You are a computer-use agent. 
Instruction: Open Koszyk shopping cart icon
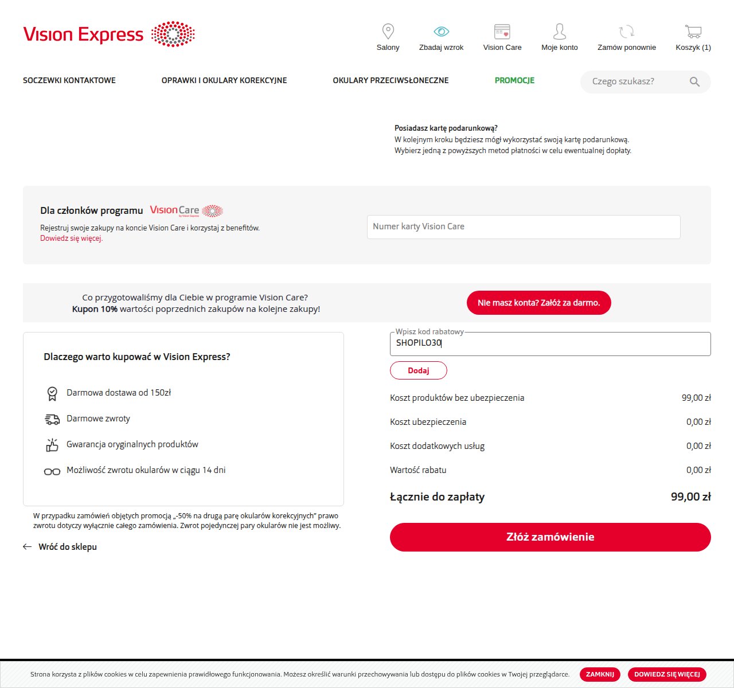[x=693, y=31]
